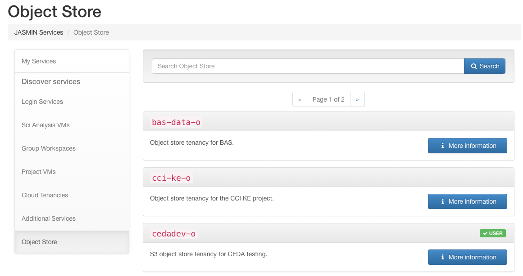Click the bas-data-o tenancy title
The width and height of the screenshot is (523, 276).
point(176,122)
